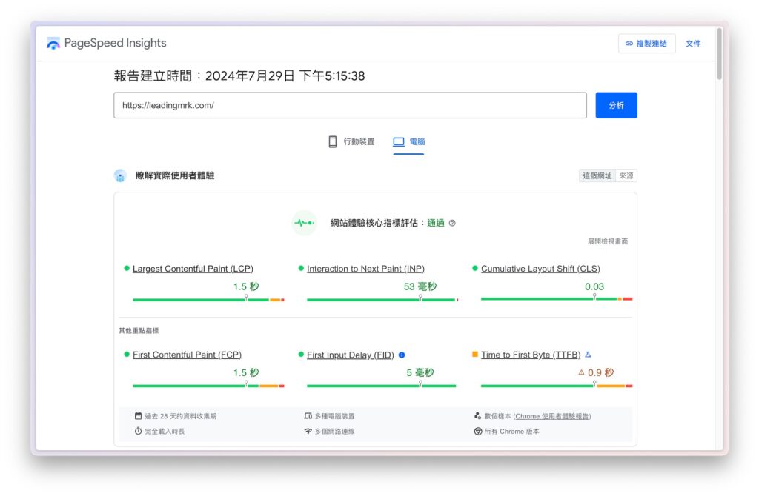This screenshot has width=759, height=496.
Task: Click the Chrome icon beside 所有 Chrome 版本
Action: 478,431
